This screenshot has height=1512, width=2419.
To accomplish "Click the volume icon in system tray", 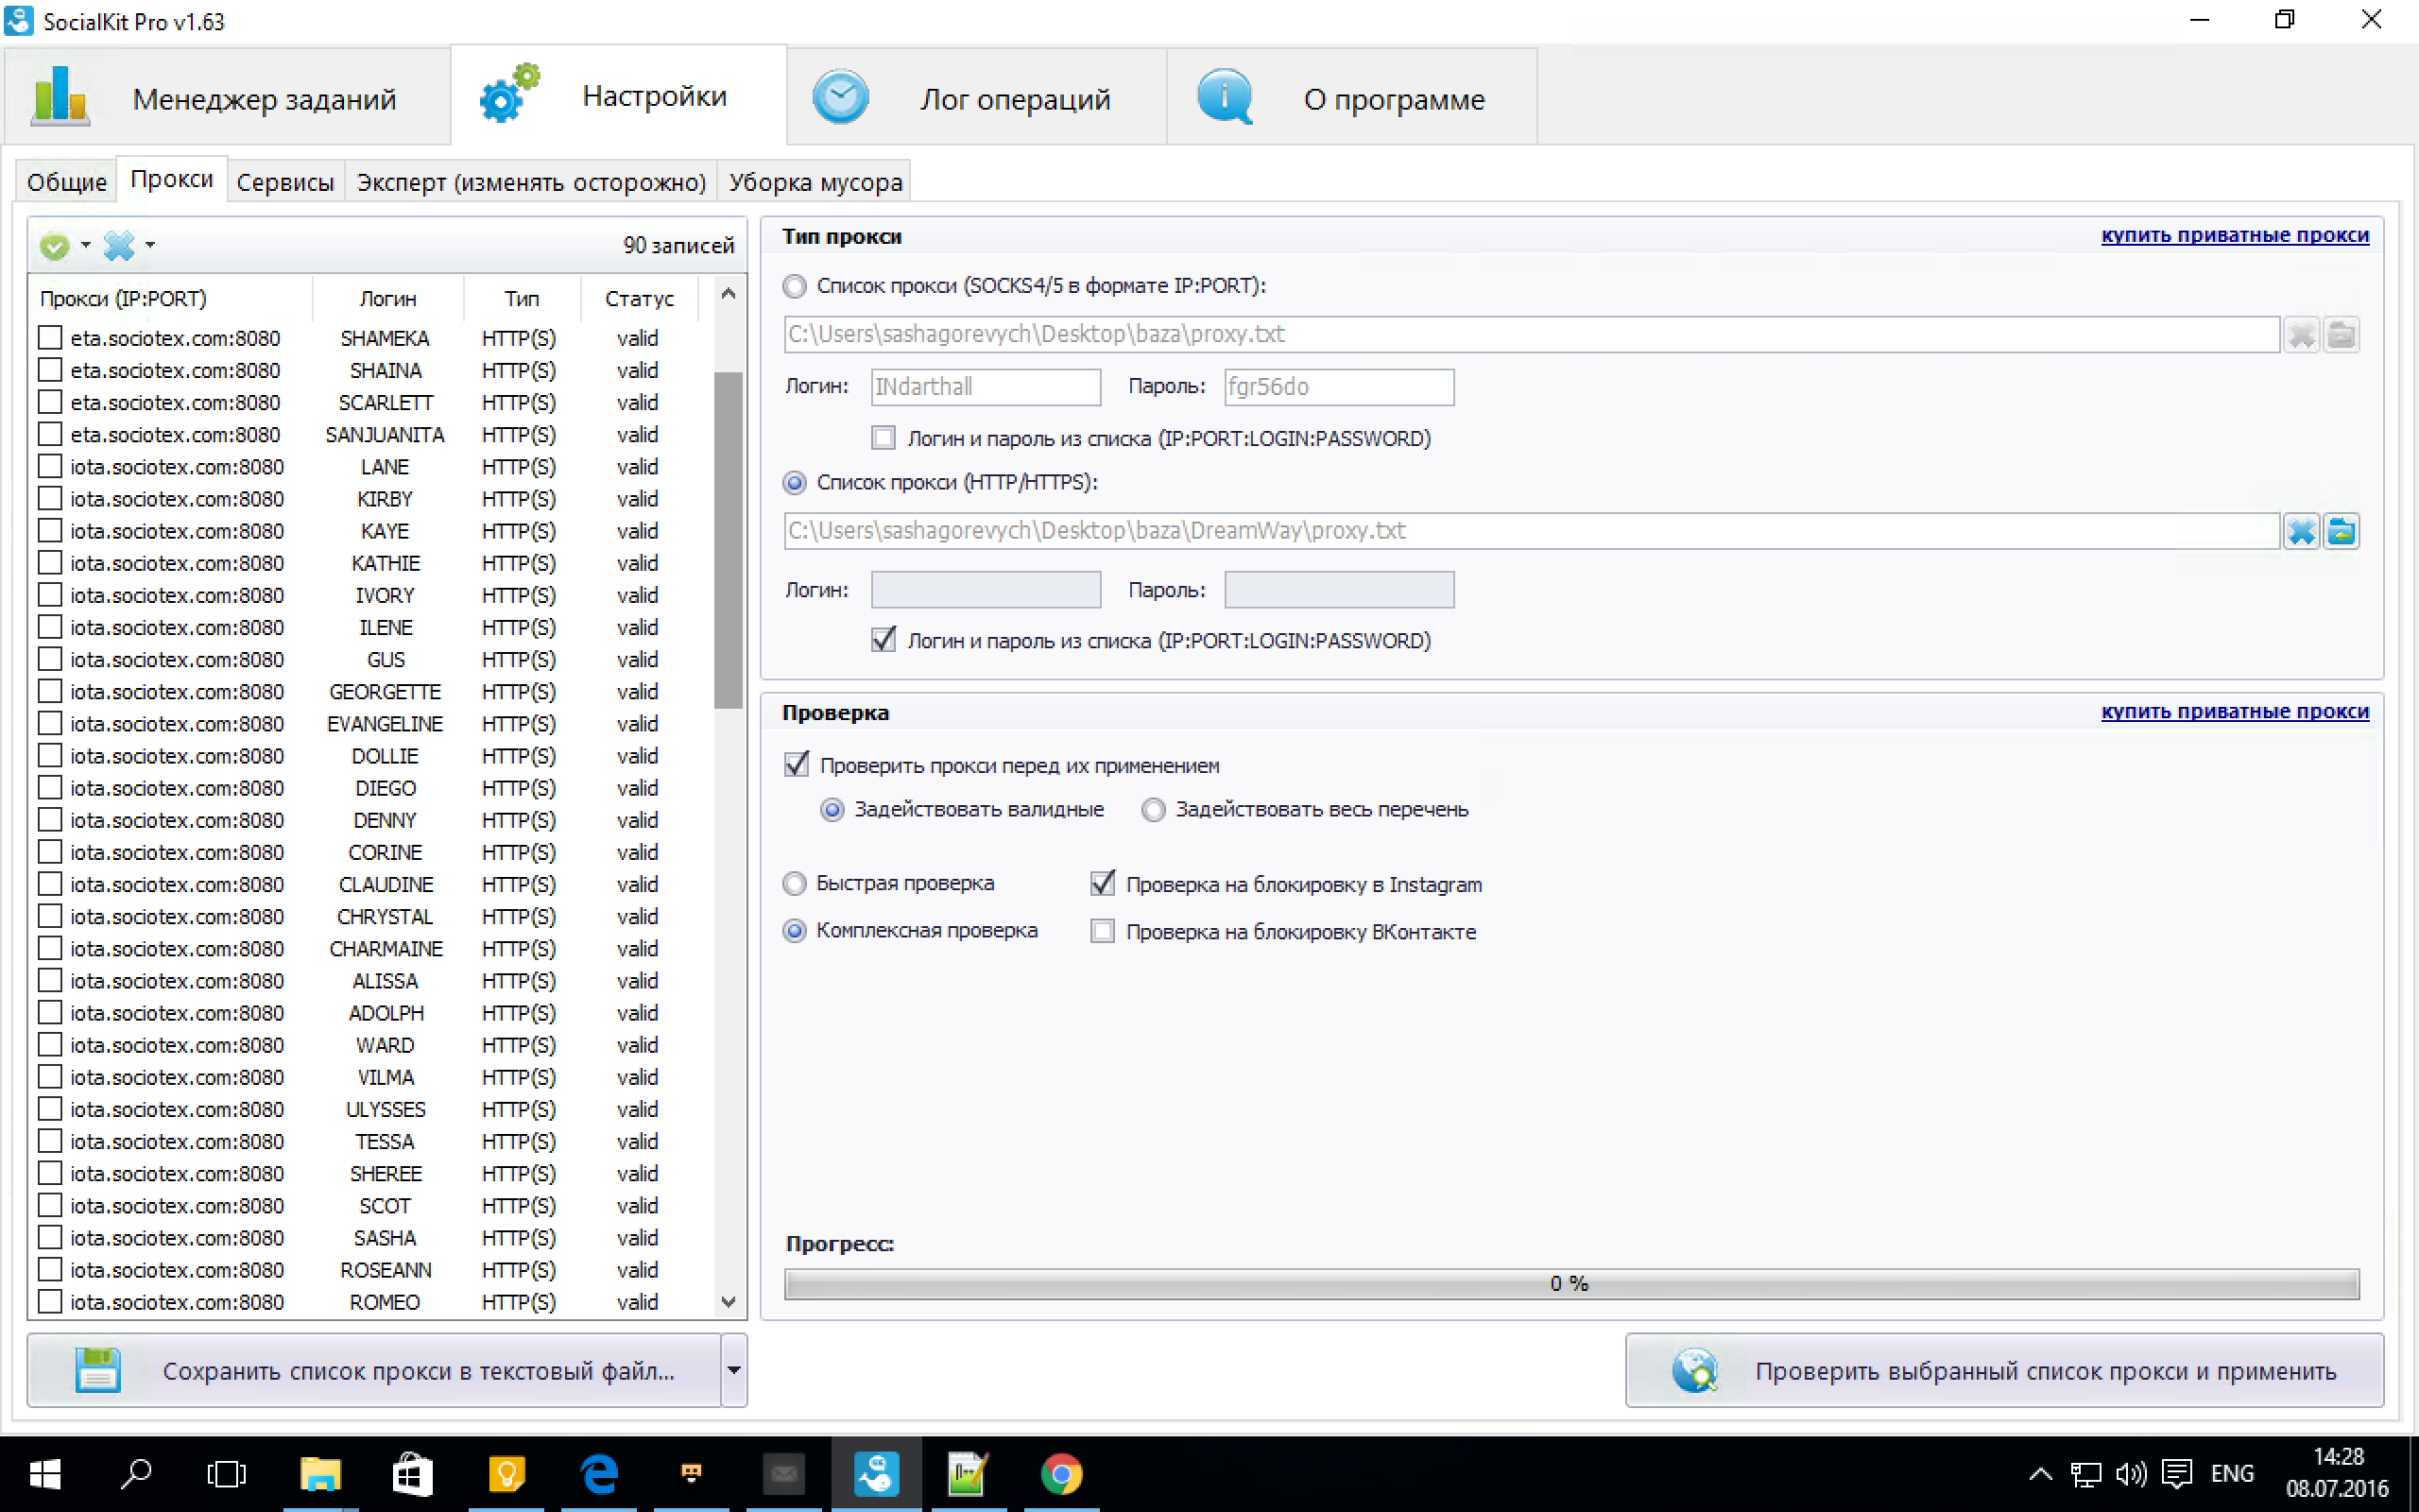I will pos(2130,1474).
